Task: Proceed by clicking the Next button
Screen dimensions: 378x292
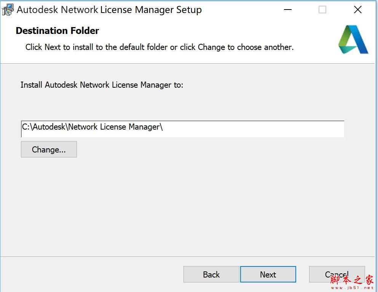Action: [268, 274]
